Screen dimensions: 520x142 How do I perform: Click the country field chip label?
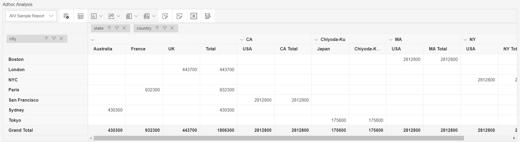144,28
